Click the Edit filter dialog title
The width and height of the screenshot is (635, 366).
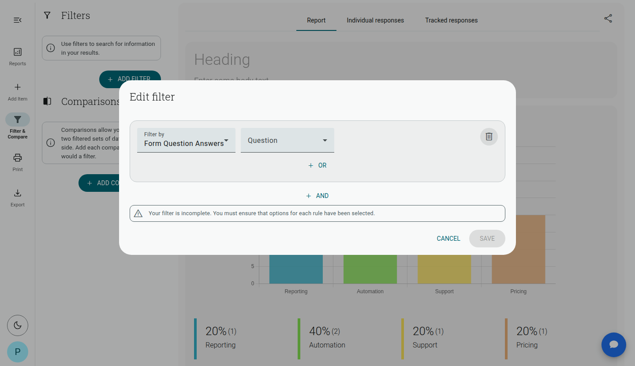click(x=152, y=97)
